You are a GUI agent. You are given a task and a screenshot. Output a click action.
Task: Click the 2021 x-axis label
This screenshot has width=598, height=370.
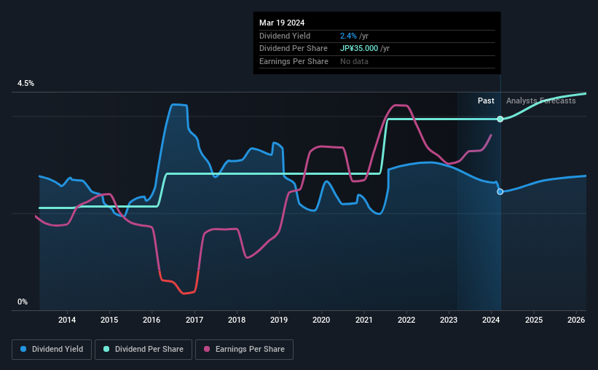pos(364,320)
